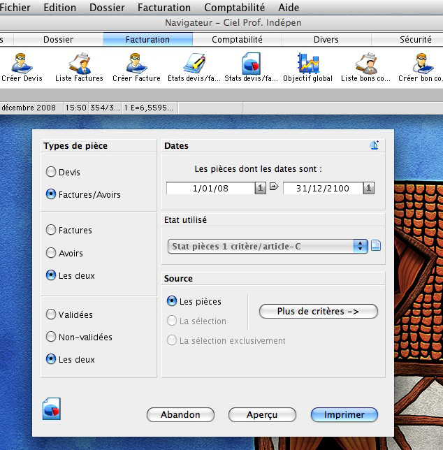The width and height of the screenshot is (443, 450).
Task: Open the Liste Factures icon
Action: (80, 63)
